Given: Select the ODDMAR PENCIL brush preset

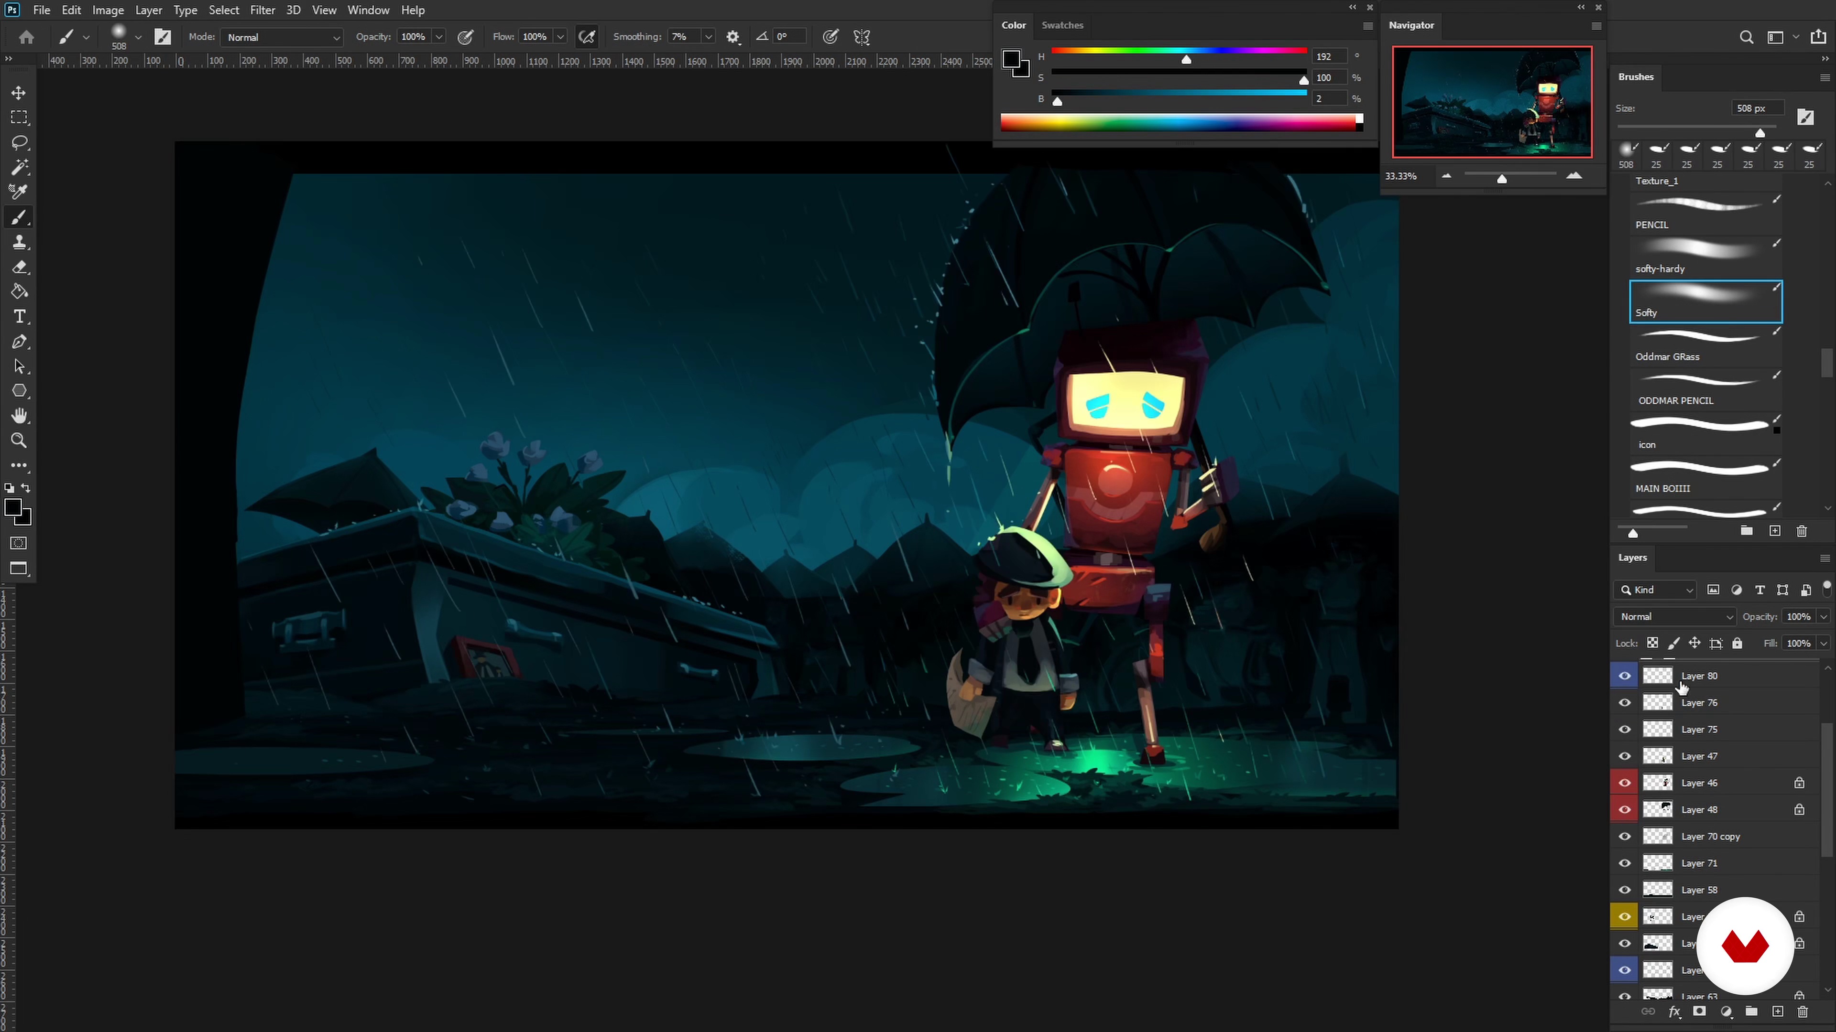Looking at the screenshot, I should click(1705, 389).
